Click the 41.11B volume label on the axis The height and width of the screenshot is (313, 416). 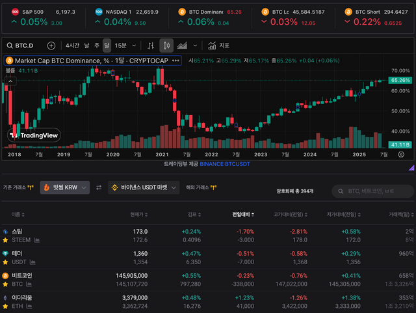(x=400, y=145)
